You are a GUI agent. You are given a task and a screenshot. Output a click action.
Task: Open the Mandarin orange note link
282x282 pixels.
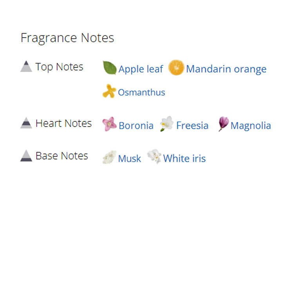click(x=226, y=69)
